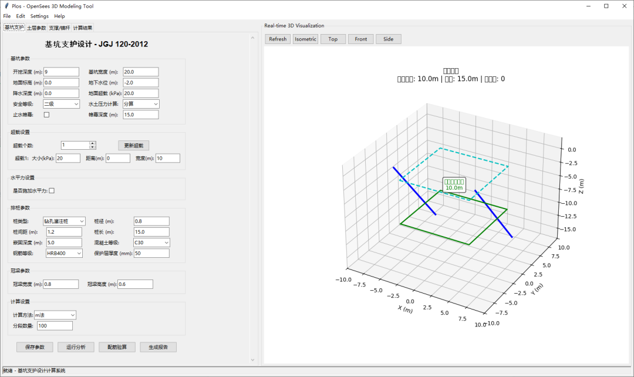Screen dimensions: 634x377
Task: Click the 分段数量 input field
Action: click(55, 326)
